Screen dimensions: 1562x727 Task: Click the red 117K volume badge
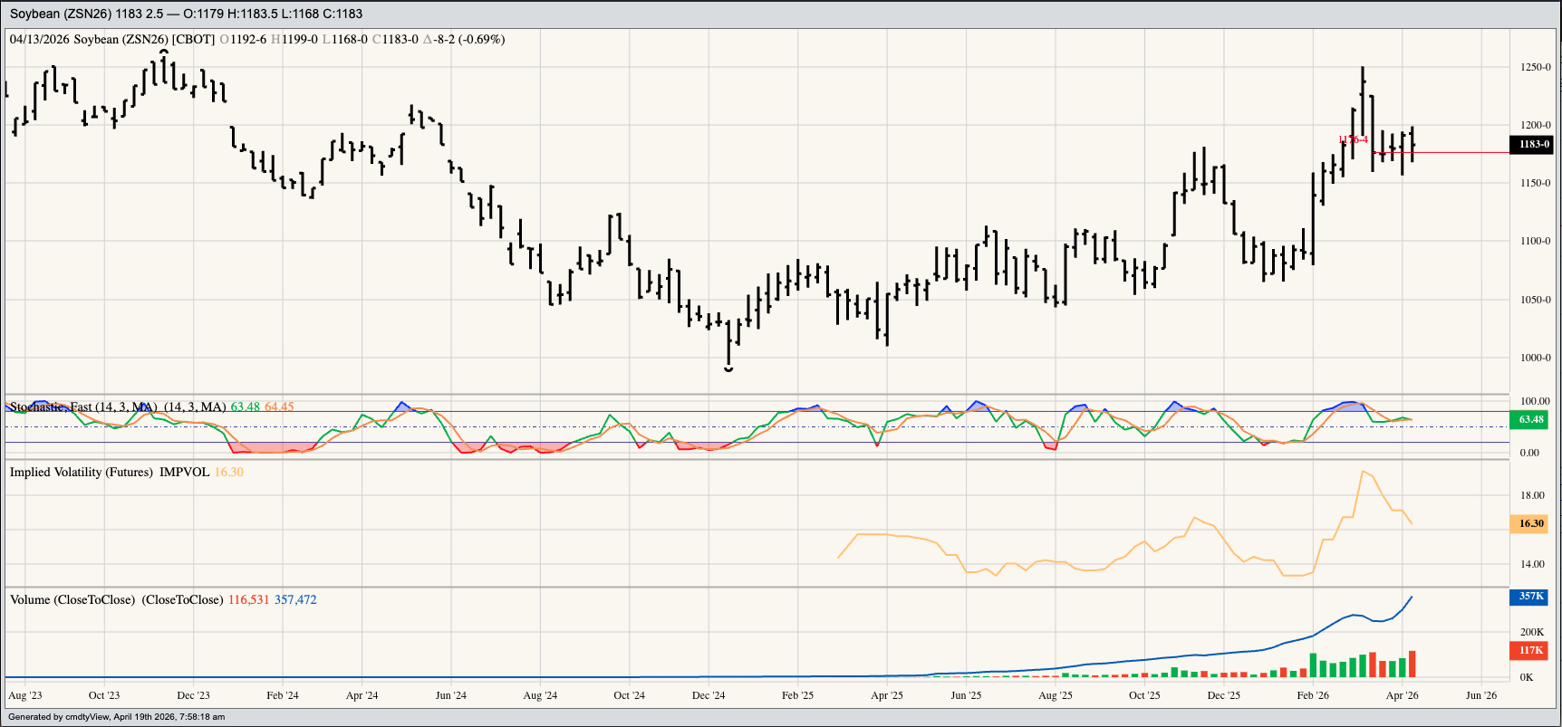coord(1531,650)
